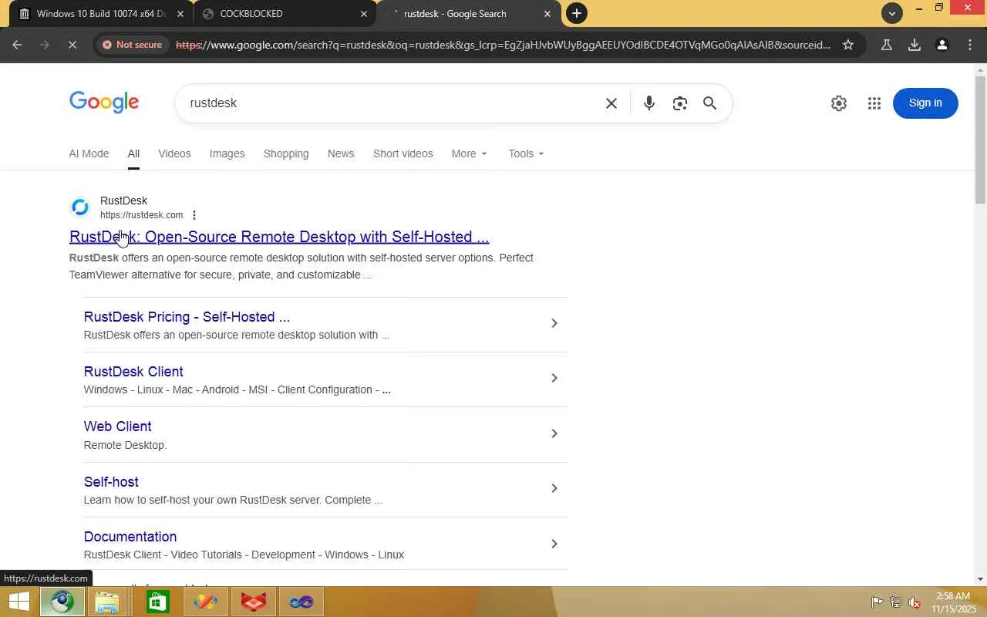The width and height of the screenshot is (987, 617).
Task: Open the file explorer taskbar icon
Action: click(107, 602)
